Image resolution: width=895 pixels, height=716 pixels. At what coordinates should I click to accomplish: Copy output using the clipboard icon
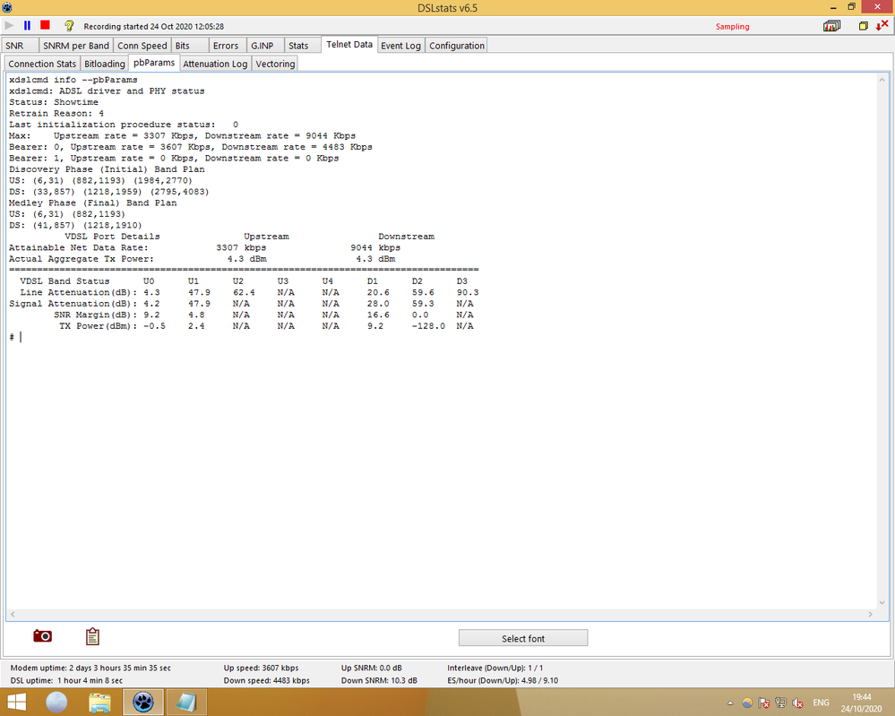coord(92,636)
